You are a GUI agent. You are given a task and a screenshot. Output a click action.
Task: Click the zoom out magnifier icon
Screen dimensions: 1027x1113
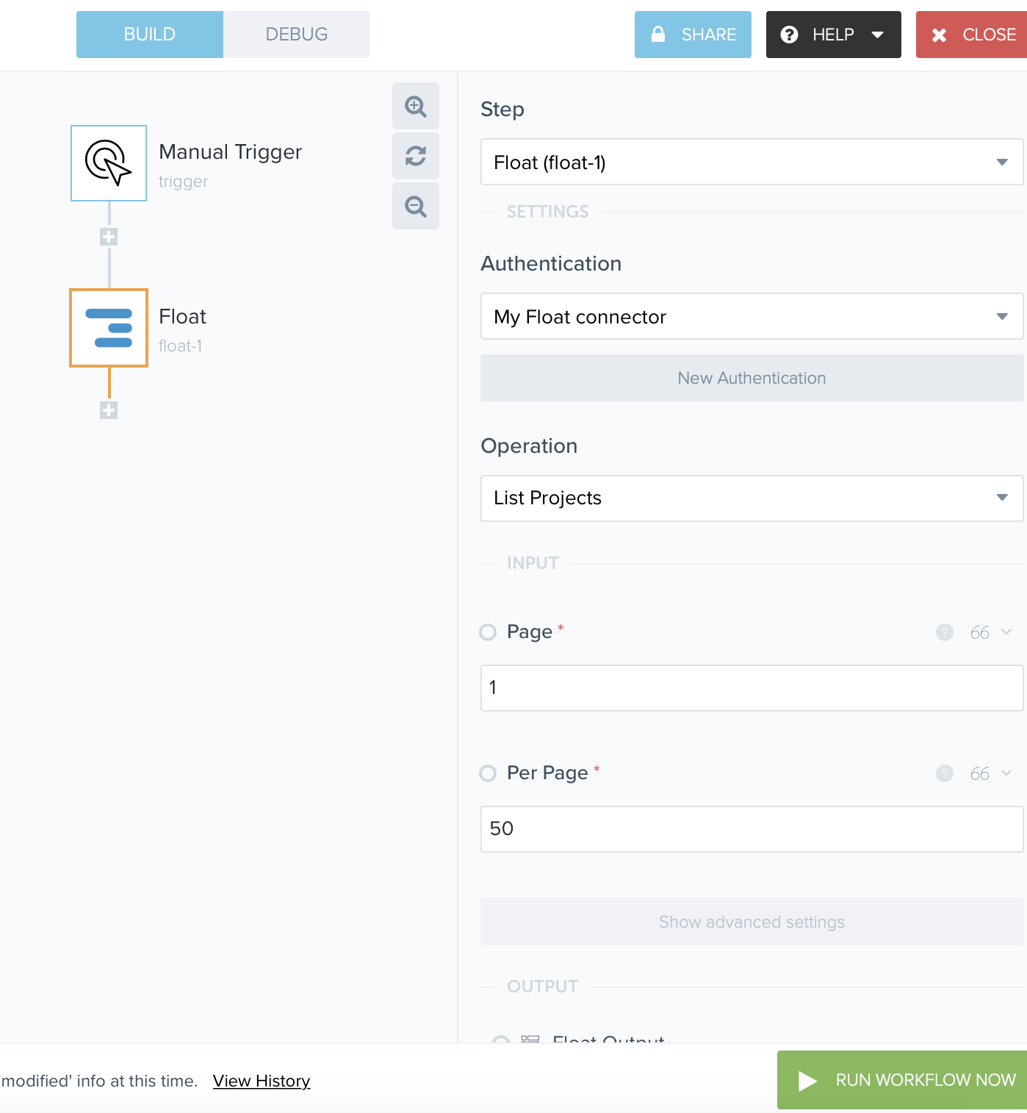tap(416, 207)
